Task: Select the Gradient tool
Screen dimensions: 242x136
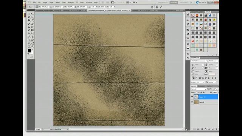Action: point(33,30)
